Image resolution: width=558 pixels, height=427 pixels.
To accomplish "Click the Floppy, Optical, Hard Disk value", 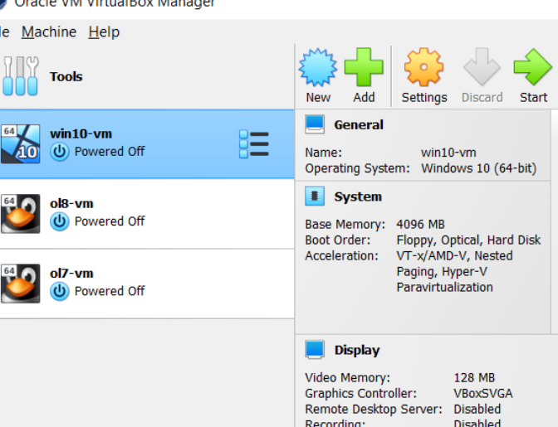I will (468, 240).
